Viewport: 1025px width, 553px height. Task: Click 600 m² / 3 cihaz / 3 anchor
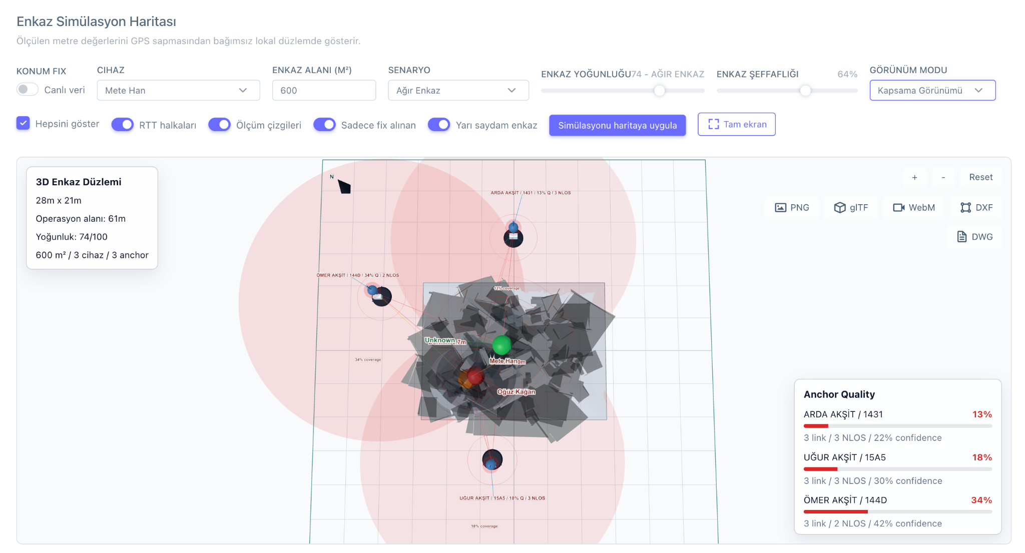tap(92, 255)
